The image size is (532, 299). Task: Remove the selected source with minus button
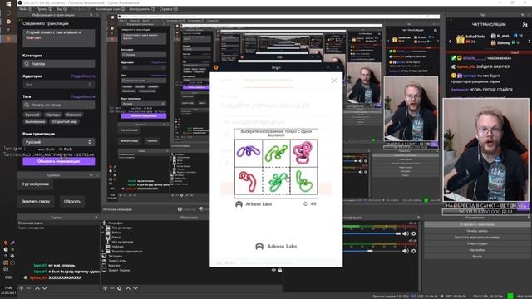coord(112,288)
